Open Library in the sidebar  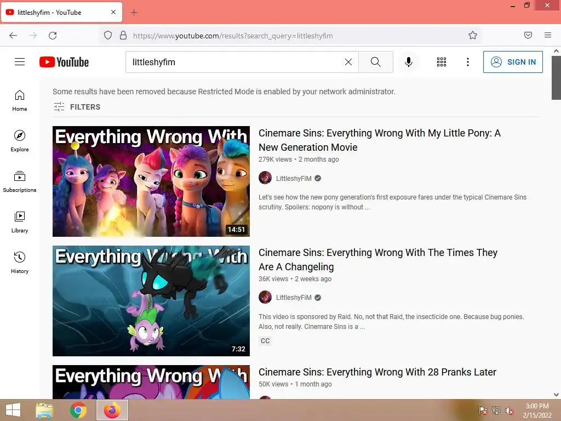click(x=20, y=223)
